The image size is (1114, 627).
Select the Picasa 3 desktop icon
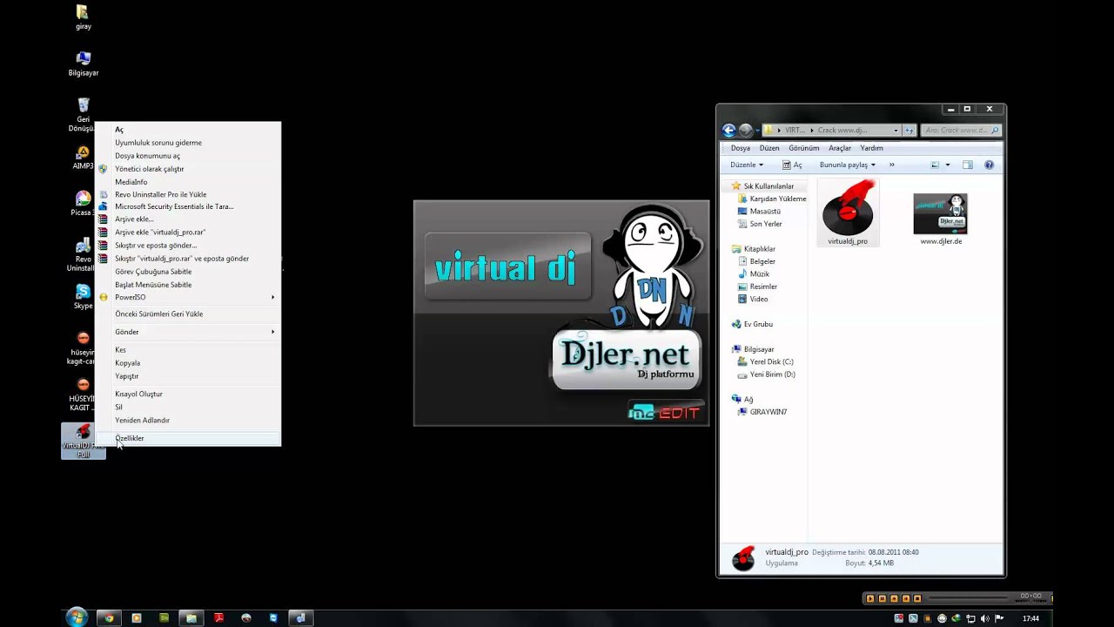[84, 204]
